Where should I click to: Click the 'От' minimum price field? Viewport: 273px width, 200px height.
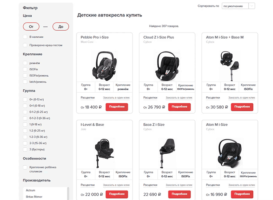[31, 27]
